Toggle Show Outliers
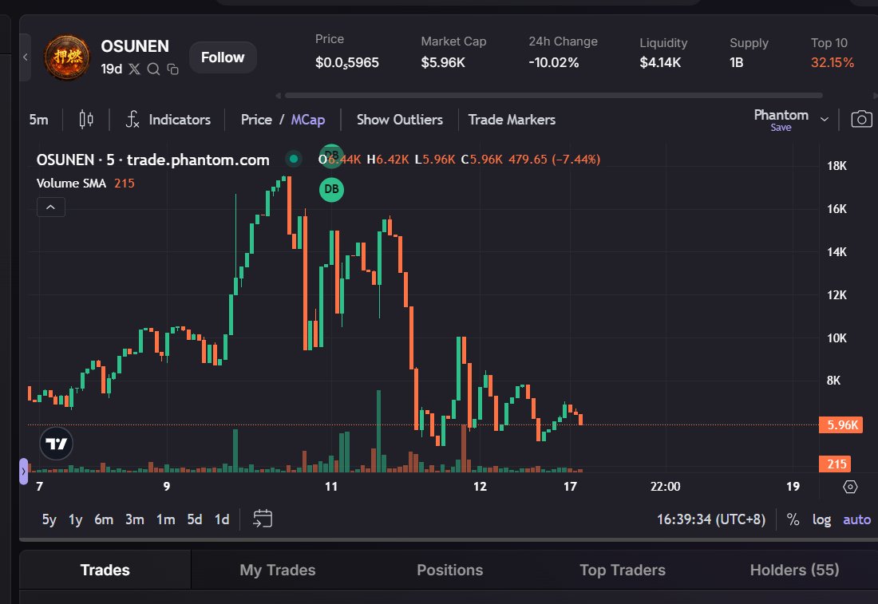 [400, 120]
